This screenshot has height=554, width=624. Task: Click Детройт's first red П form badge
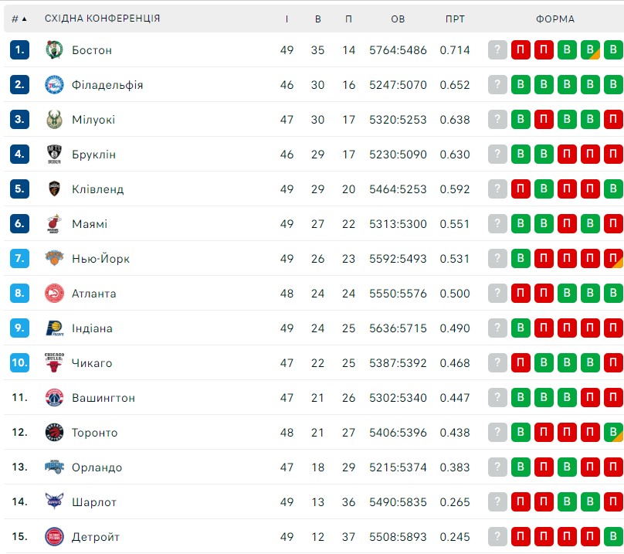[x=521, y=536]
